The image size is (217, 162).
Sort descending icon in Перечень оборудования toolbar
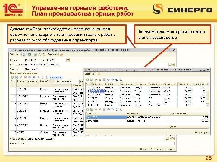point(47,77)
